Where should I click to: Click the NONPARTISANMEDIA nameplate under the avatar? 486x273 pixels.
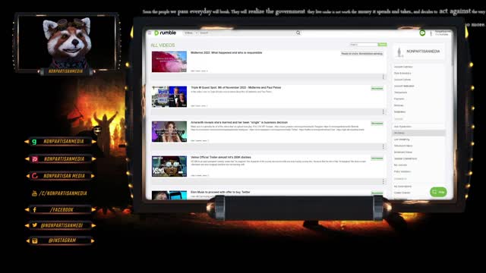(x=66, y=71)
